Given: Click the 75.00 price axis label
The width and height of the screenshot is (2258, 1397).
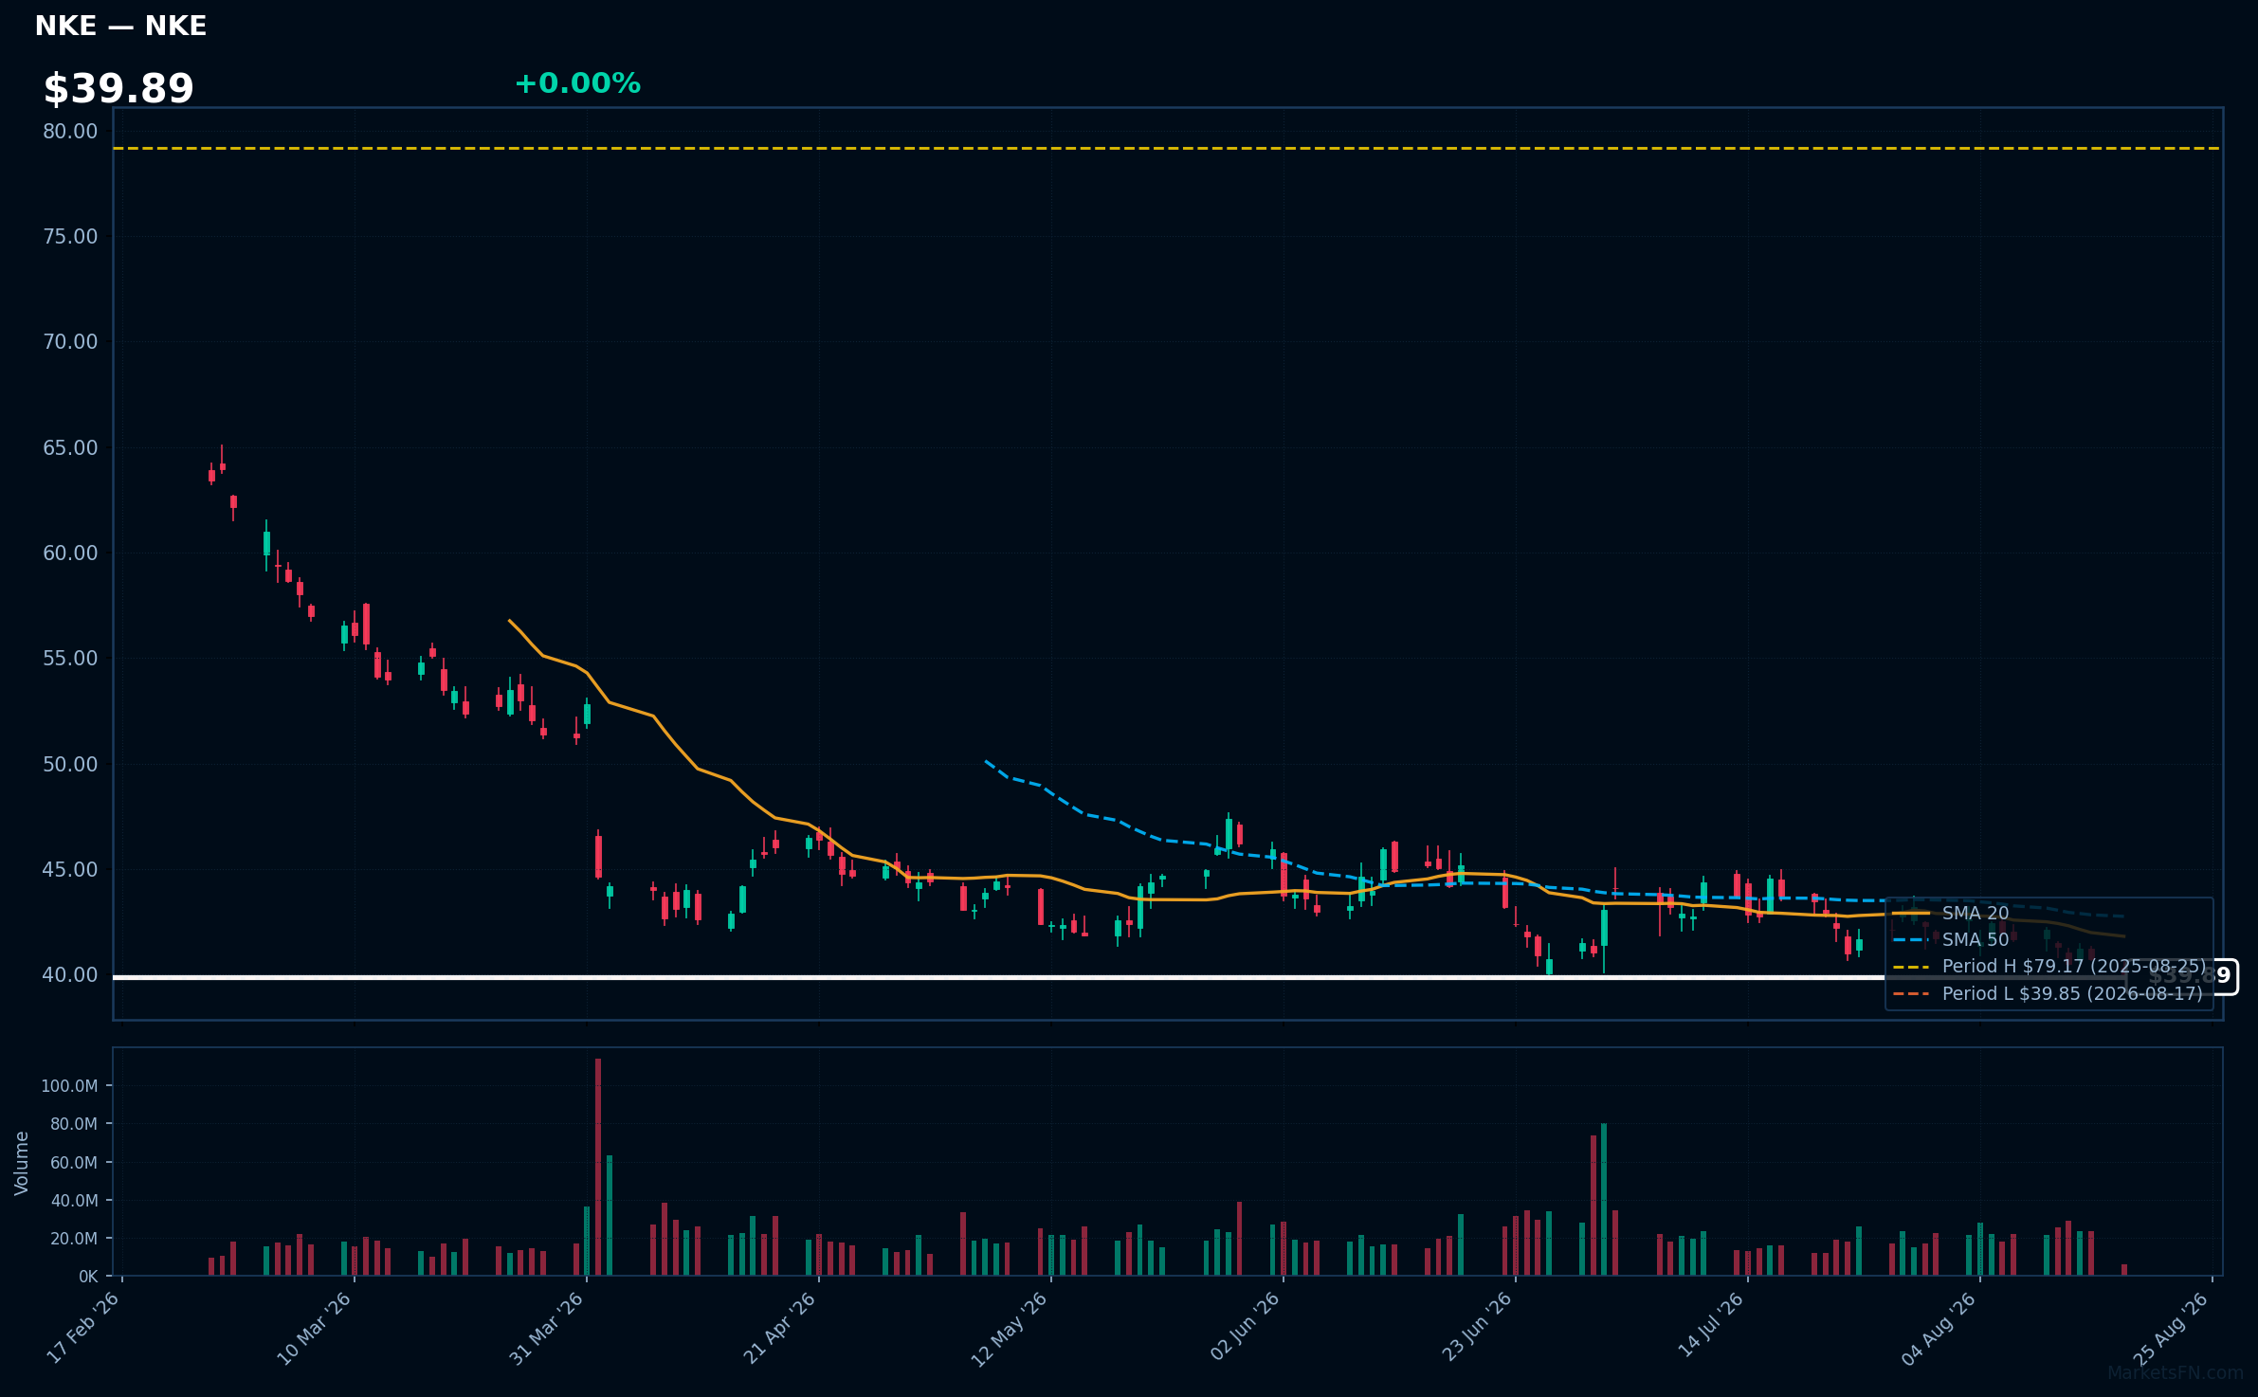Looking at the screenshot, I should pyautogui.click(x=70, y=236).
